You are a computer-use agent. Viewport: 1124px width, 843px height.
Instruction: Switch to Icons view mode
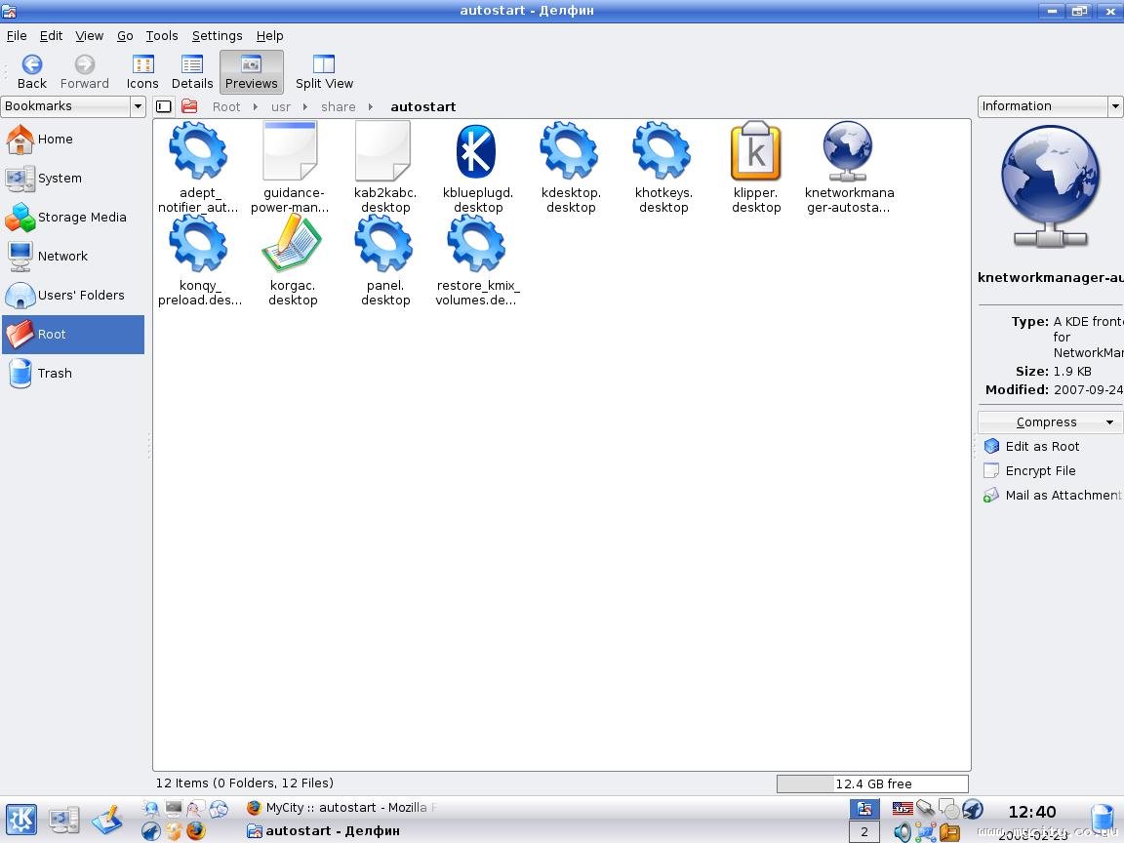[x=142, y=71]
